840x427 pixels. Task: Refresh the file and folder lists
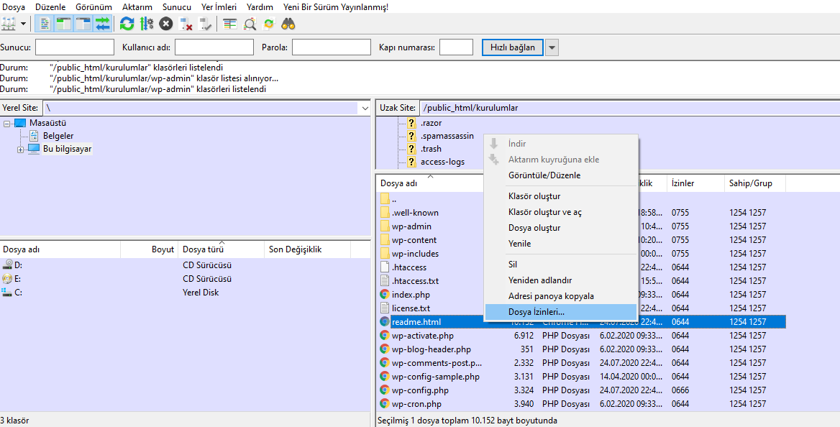pos(127,24)
